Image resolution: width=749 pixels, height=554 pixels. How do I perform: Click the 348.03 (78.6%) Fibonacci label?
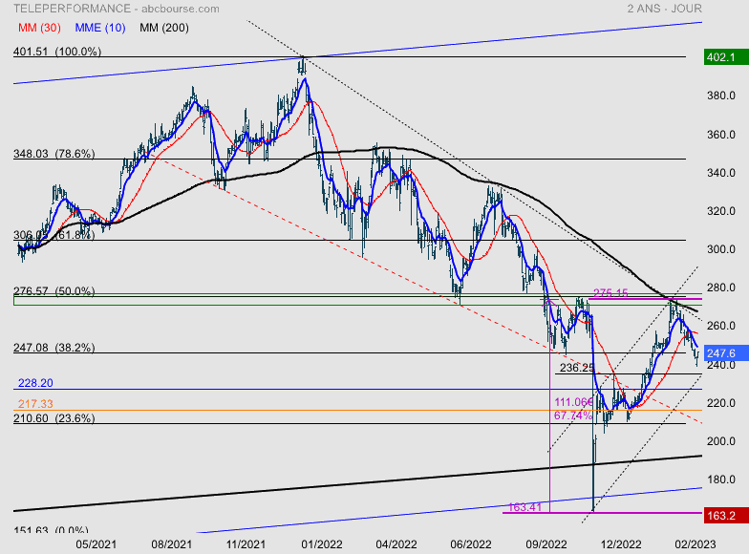53,154
